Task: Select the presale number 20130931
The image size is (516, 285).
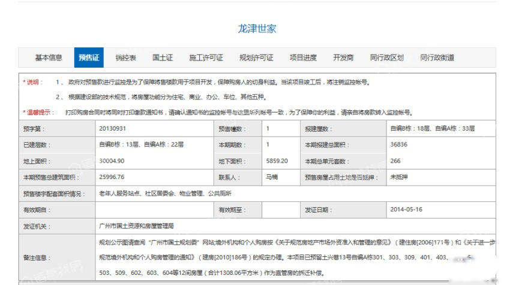Action: (113, 128)
